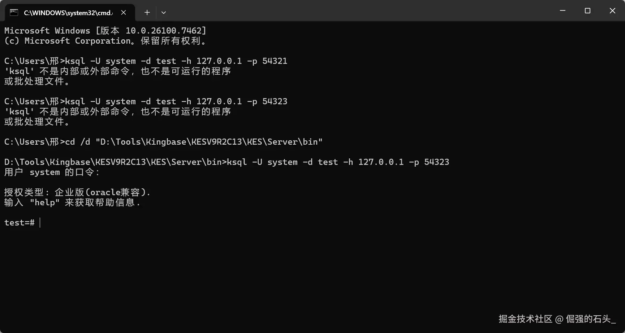Maximize the terminal window

tap(587, 11)
